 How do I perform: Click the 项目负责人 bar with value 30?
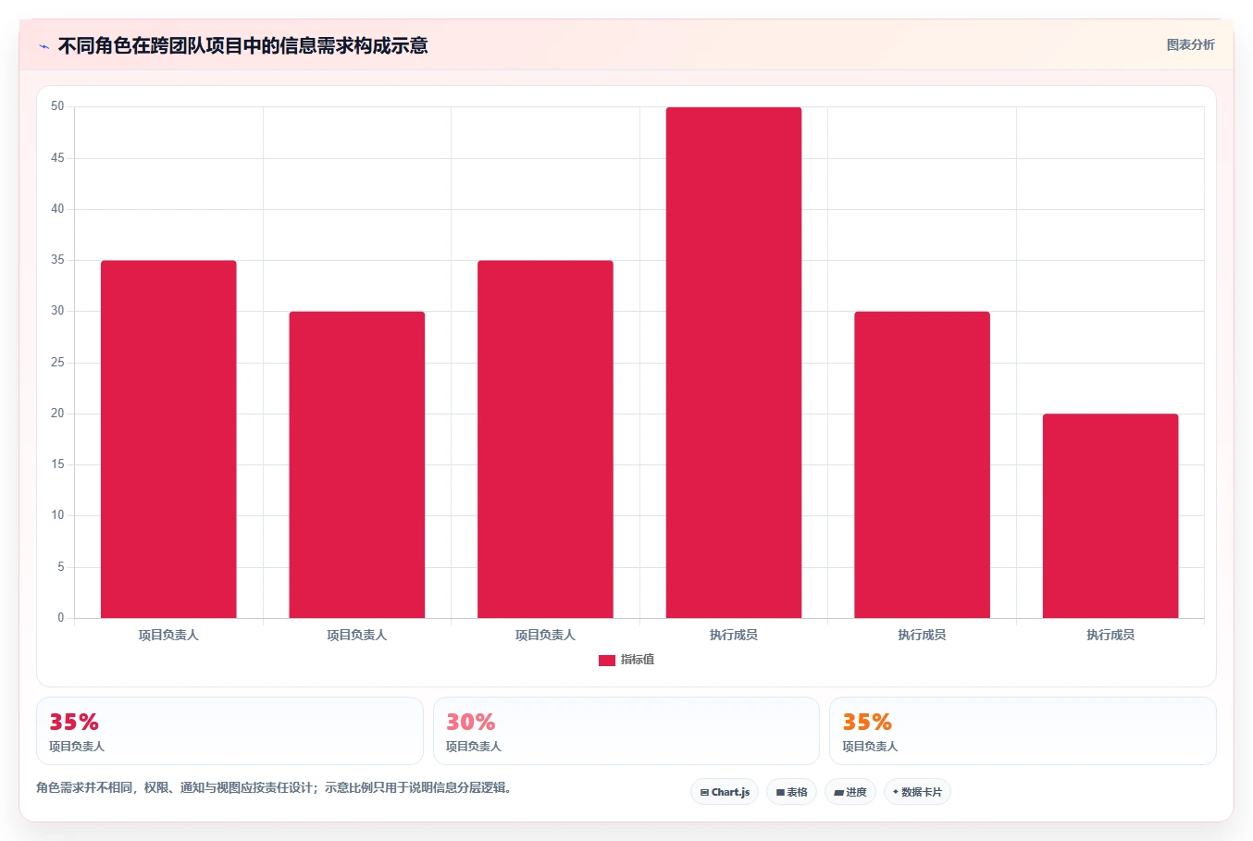click(x=357, y=464)
